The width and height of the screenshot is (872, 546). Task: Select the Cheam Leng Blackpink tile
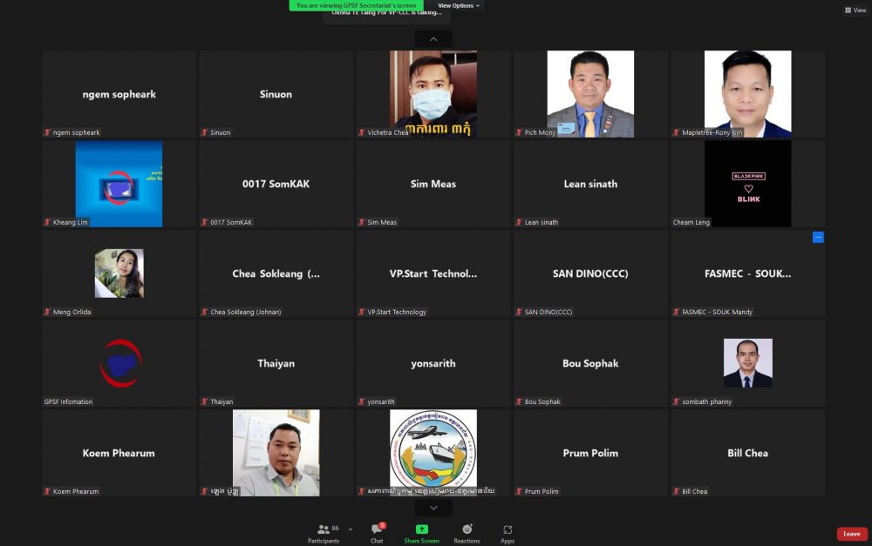point(747,184)
